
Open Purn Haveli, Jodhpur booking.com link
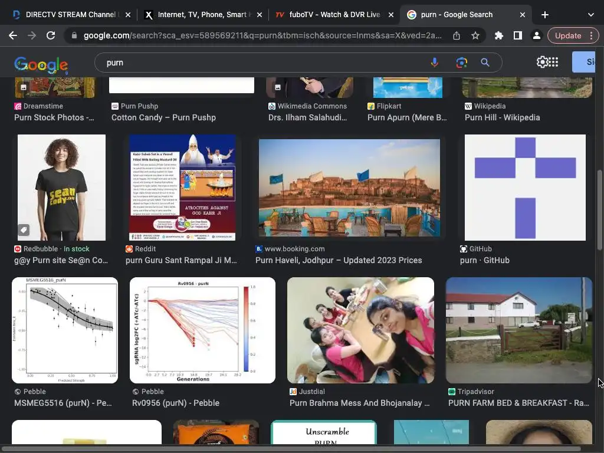pos(339,260)
